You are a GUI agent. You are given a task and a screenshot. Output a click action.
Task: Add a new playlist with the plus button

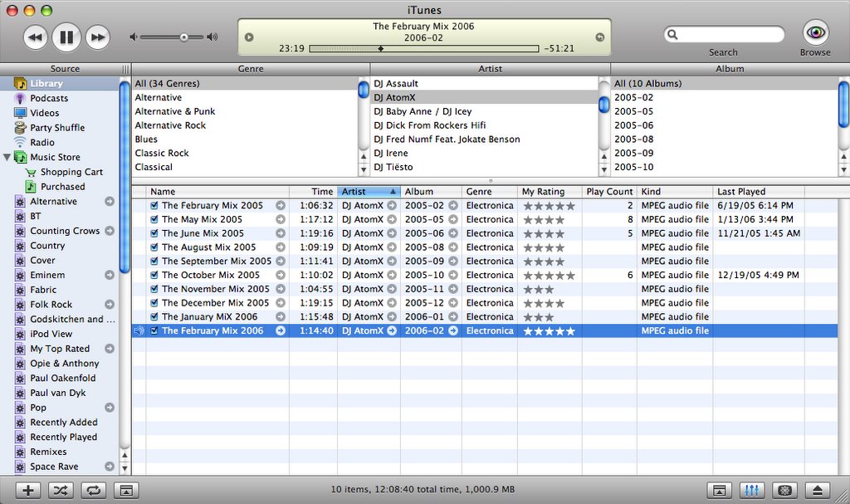27,491
